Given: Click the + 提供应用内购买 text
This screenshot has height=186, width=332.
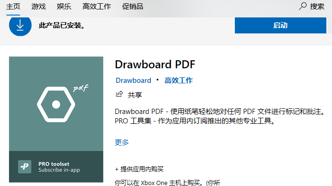Looking at the screenshot, I should click(139, 169).
